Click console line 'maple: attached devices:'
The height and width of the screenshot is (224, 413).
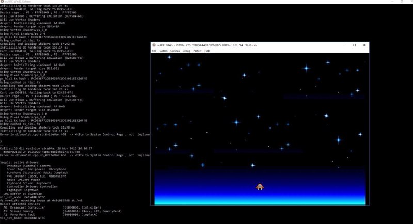pos(21,204)
